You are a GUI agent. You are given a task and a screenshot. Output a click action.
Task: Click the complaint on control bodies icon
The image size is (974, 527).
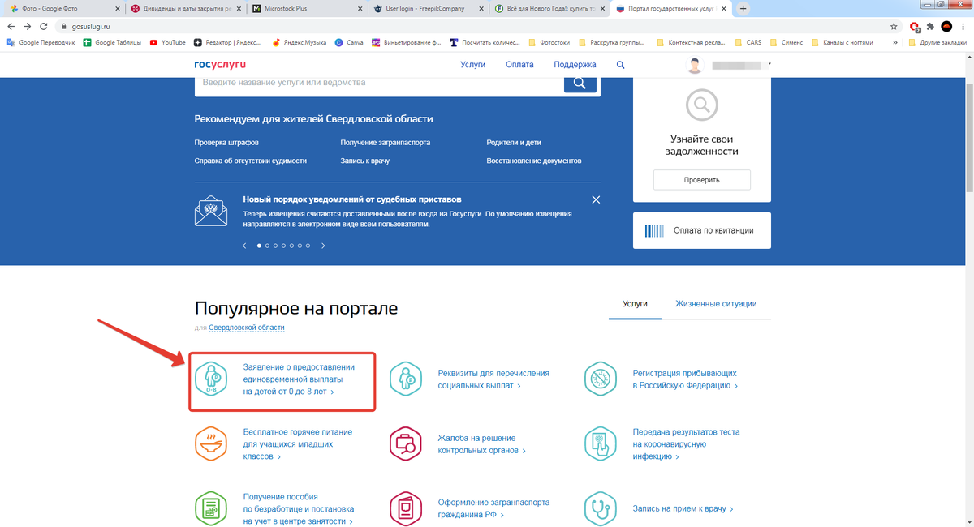click(406, 443)
